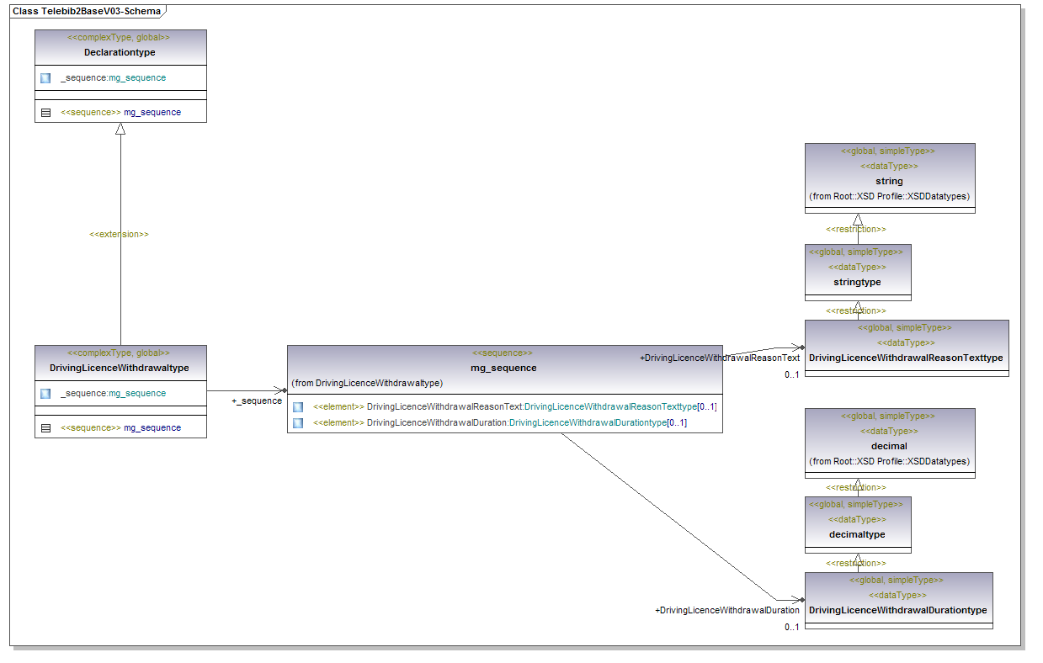Select the Class Telebib2BaseV03-Schema diagram tab
1043x663 pixels.
coord(86,11)
